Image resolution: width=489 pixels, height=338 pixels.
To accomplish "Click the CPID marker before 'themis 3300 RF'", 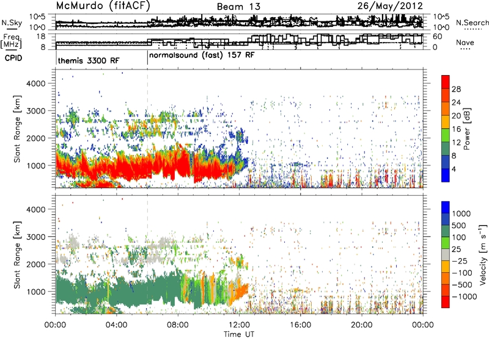I will [56, 58].
